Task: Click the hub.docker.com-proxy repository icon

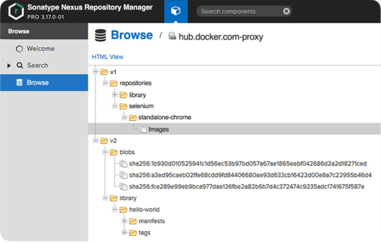Action: pos(172,36)
